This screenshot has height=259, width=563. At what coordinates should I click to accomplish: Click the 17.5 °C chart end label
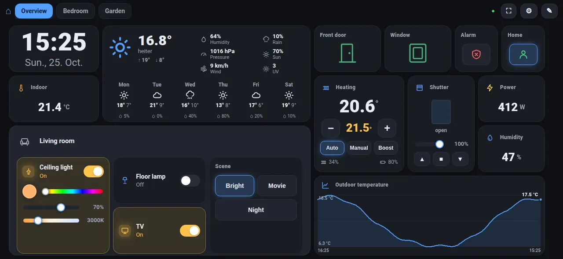[x=530, y=194]
